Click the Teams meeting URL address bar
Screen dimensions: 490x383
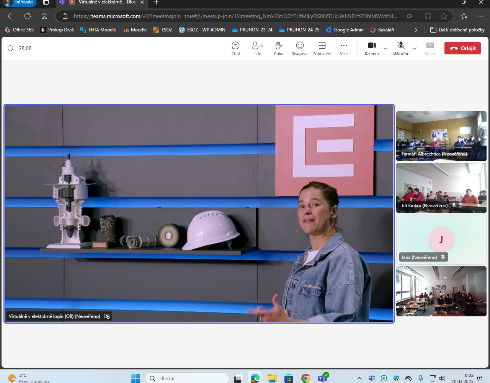coord(235,16)
